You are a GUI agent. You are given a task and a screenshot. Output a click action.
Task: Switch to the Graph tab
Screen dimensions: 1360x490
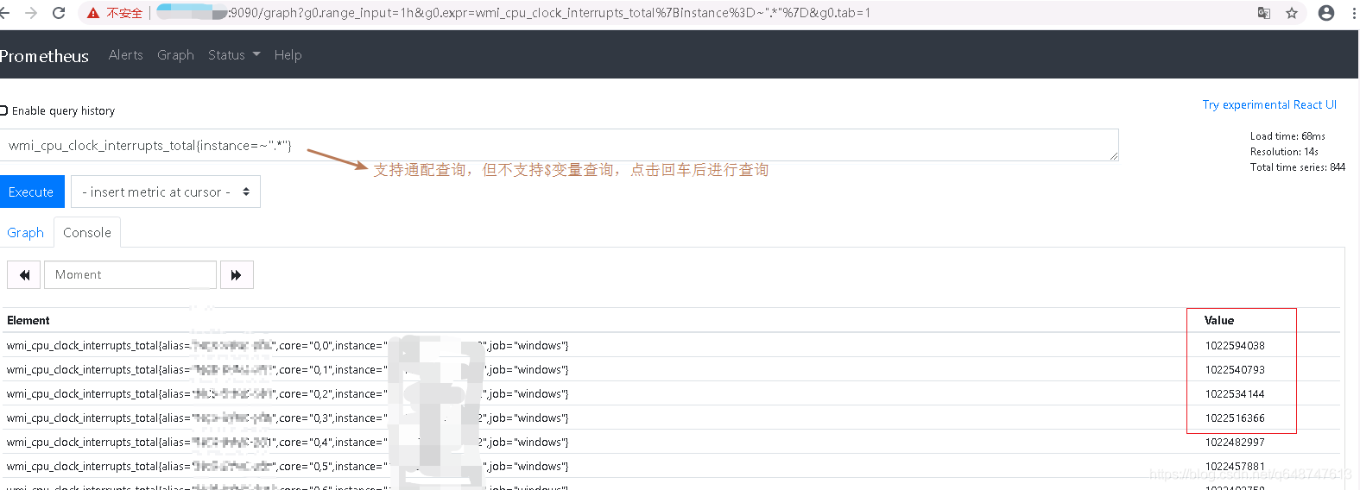point(26,233)
